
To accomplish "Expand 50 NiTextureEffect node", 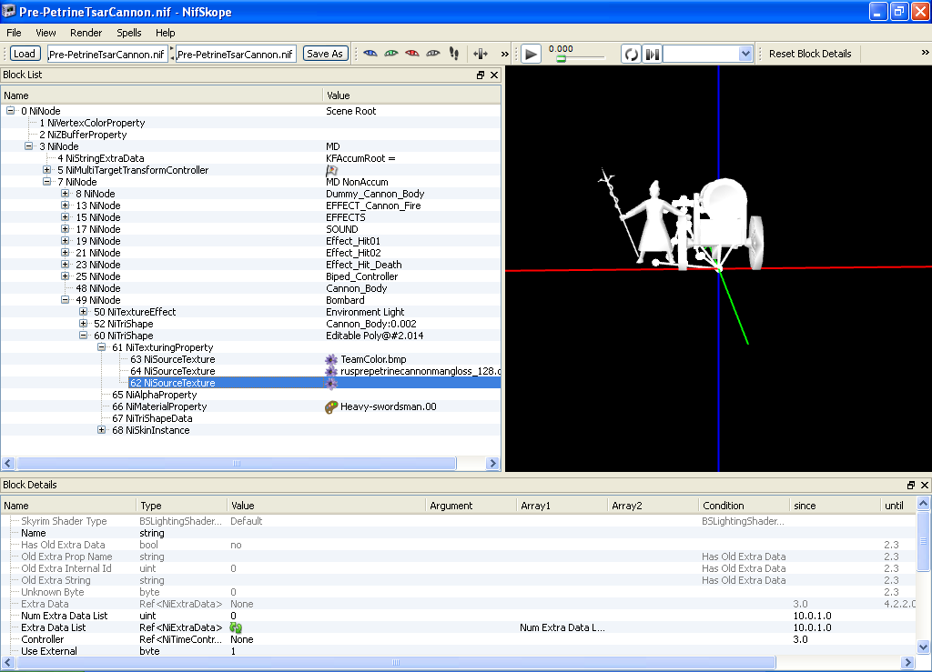I will click(83, 312).
